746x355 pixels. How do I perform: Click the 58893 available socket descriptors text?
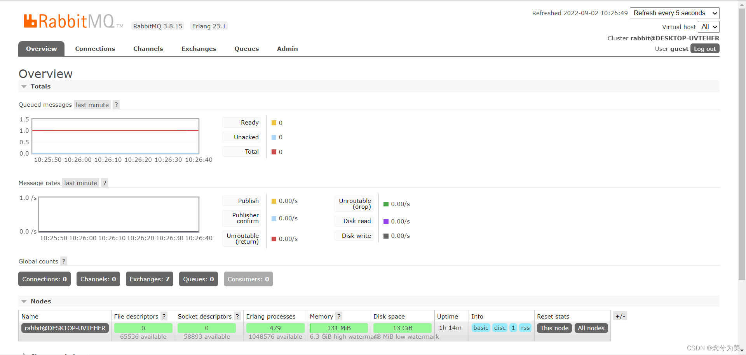coord(207,337)
